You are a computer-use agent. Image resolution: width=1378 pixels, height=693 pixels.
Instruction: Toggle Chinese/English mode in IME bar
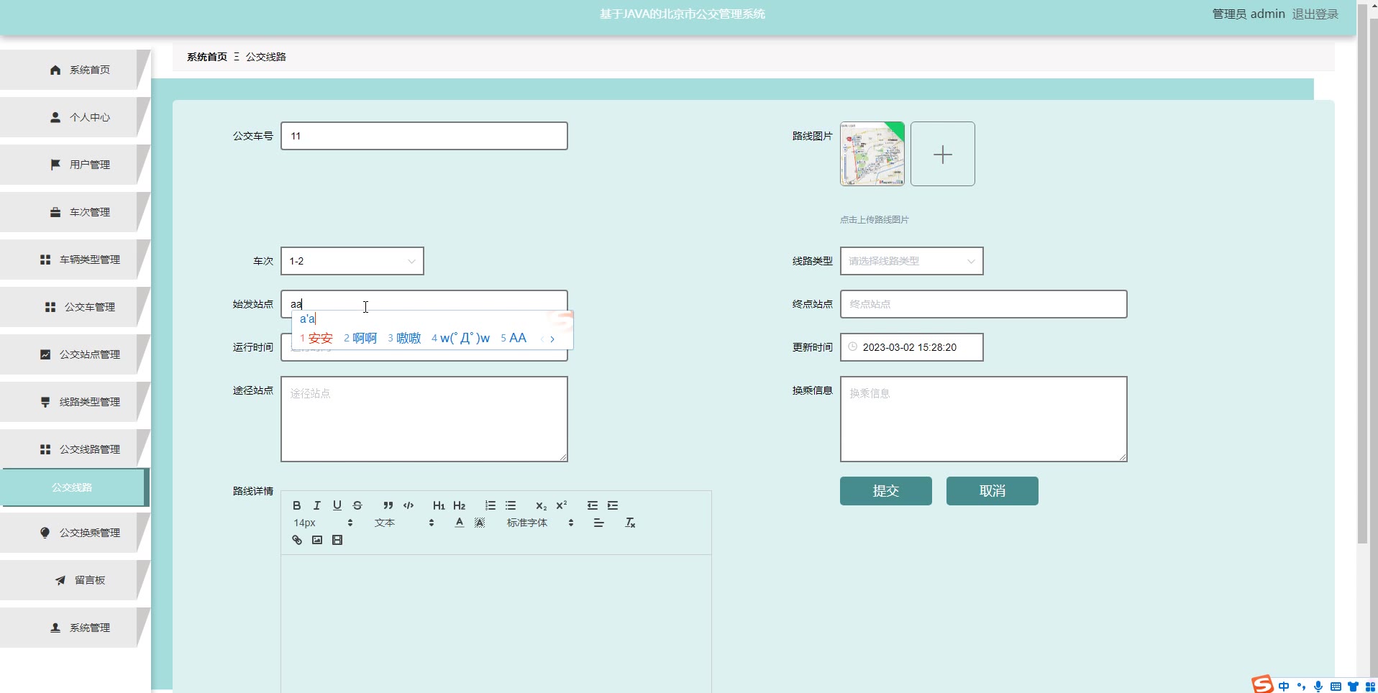[1284, 687]
